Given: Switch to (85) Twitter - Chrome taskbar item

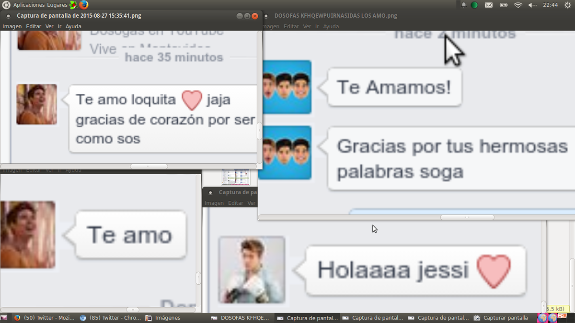Looking at the screenshot, I should [x=110, y=318].
